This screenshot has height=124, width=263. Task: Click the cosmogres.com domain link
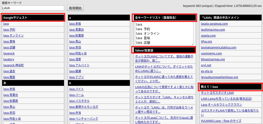tap(211, 53)
